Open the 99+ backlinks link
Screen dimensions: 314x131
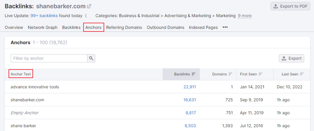44,16
